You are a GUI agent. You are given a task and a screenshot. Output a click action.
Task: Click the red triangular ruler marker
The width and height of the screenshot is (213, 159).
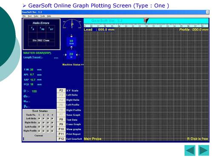[x=146, y=21]
